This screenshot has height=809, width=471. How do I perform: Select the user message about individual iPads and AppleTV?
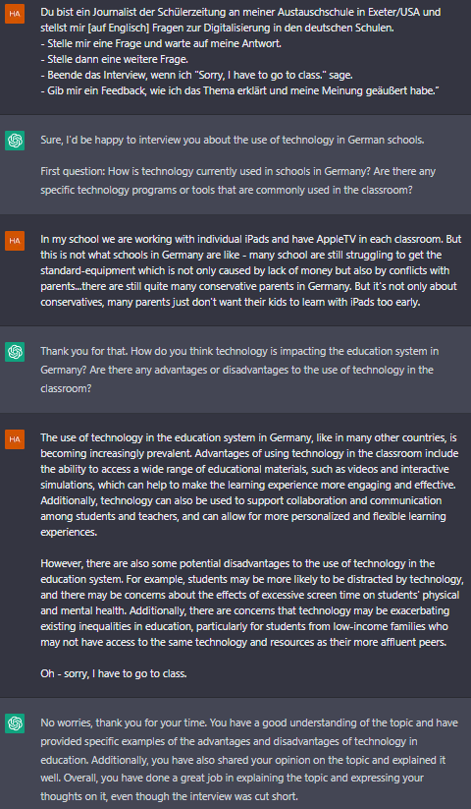coord(248,270)
